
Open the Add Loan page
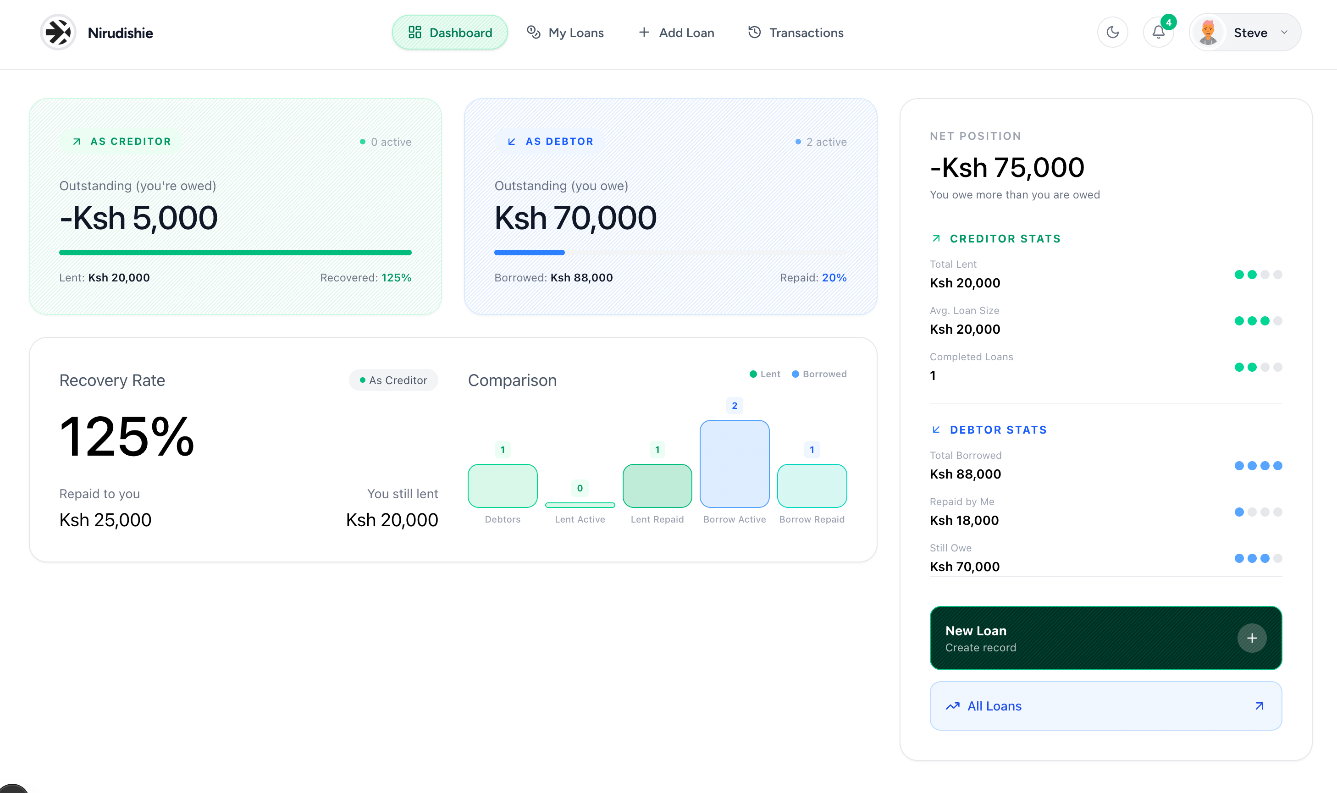tap(676, 33)
